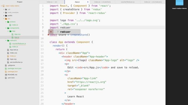Click 'noopener noreferrer' string on line 24

click(x=89, y=89)
